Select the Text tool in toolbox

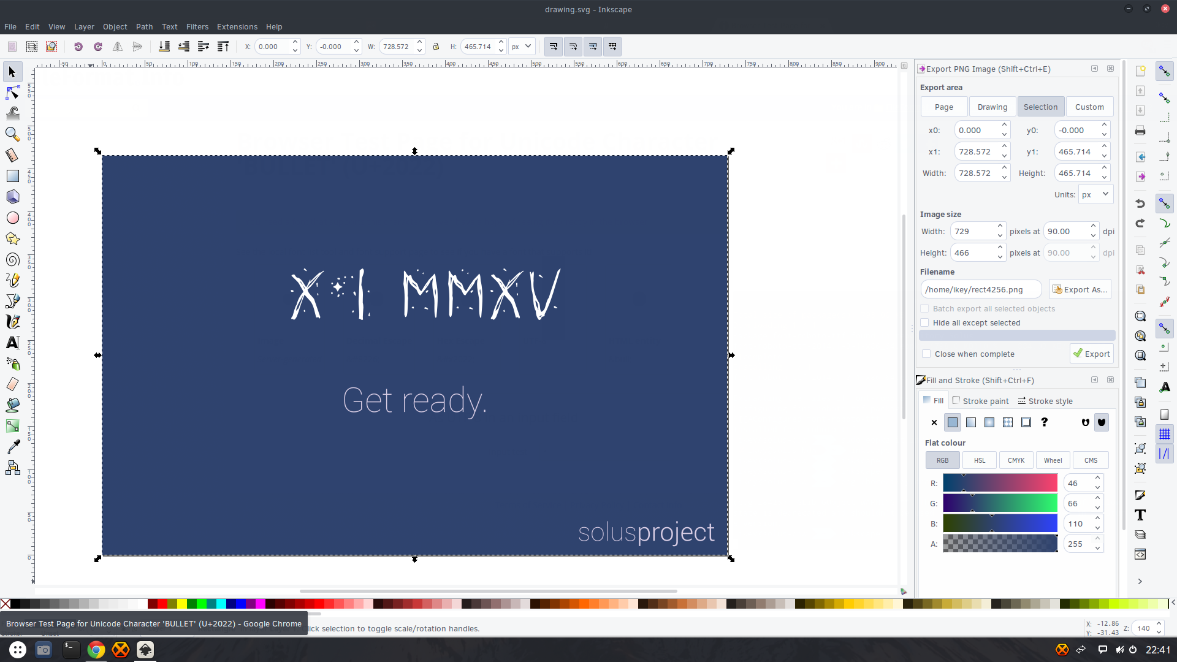12,343
